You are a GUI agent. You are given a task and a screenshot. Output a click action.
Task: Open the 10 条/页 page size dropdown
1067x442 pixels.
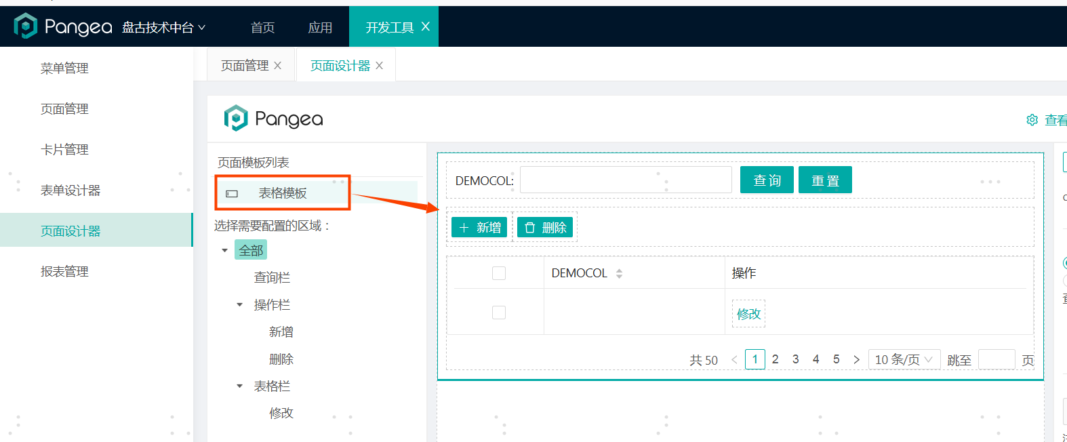tap(904, 359)
